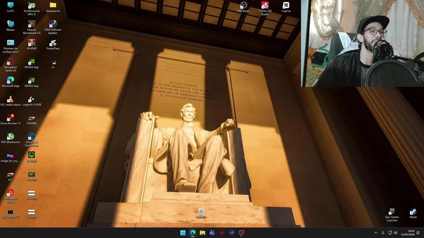Image resolution: width=424 pixels, height=238 pixels.
Task: Select the rrr file thumbnail
Action: (53, 64)
